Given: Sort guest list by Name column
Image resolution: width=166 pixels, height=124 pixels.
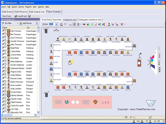Looking at the screenshot, I should click(x=13, y=28).
